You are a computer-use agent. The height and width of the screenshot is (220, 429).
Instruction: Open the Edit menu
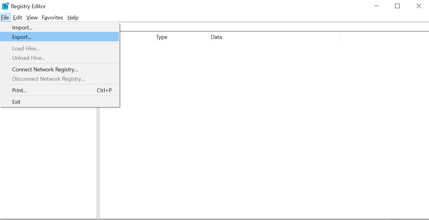click(18, 18)
